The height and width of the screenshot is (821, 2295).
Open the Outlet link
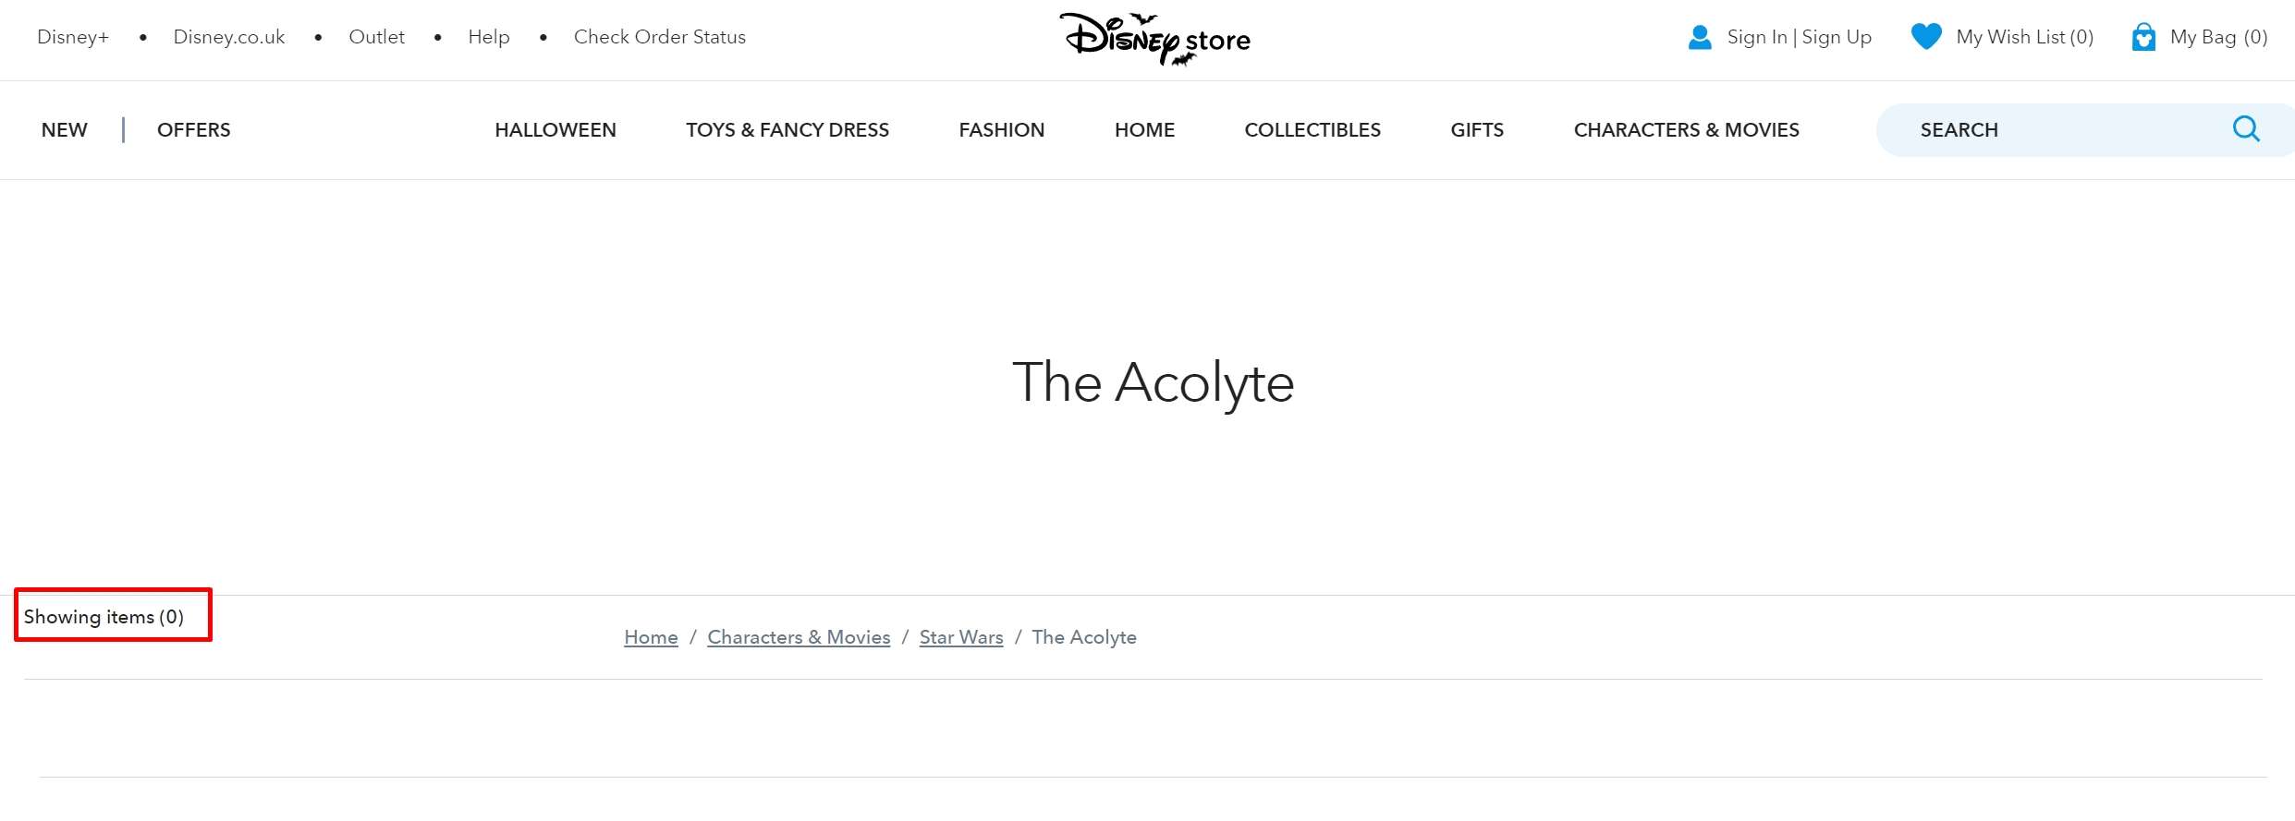(376, 37)
